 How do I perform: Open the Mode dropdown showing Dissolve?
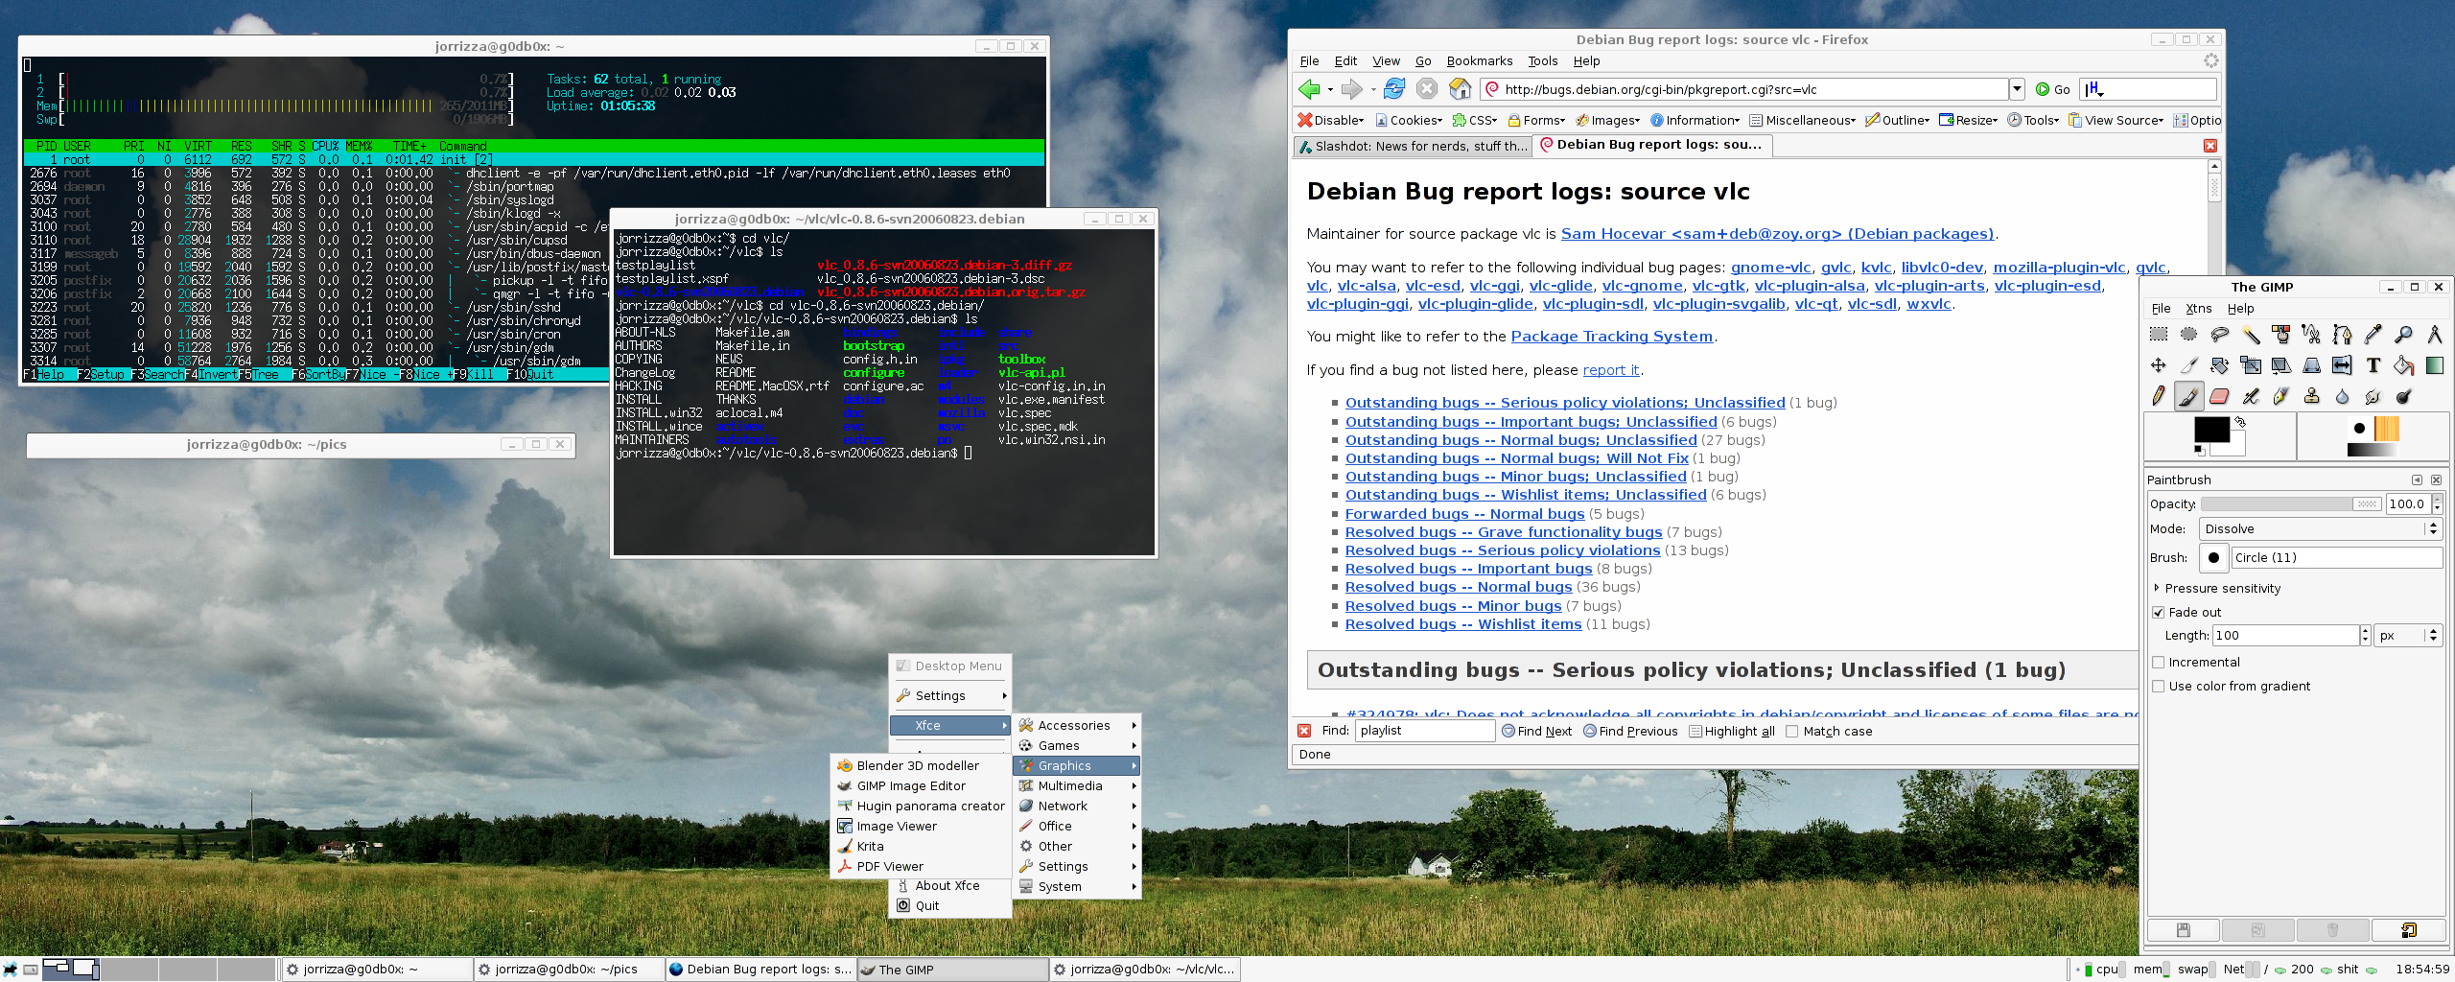click(x=2319, y=528)
